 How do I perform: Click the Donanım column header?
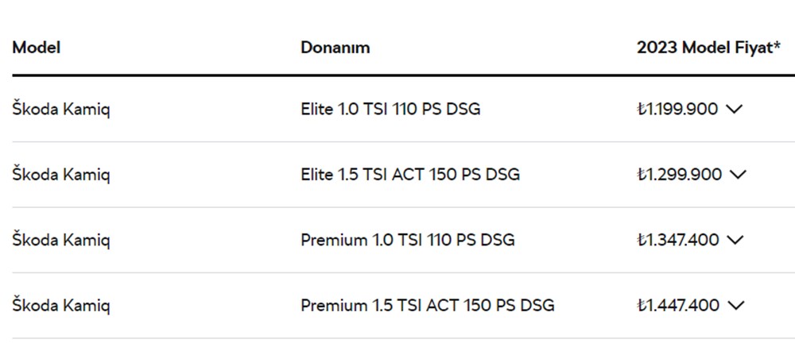[x=335, y=48]
